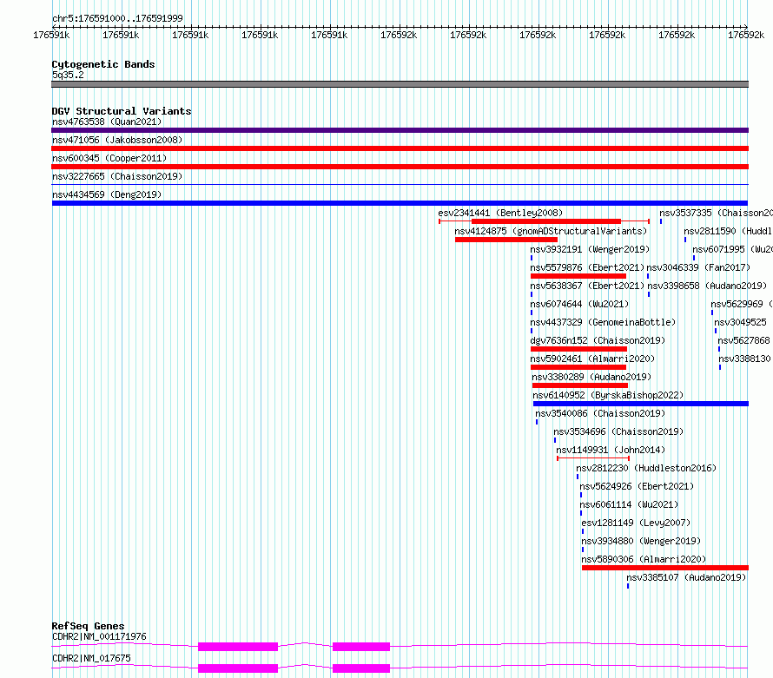Click the nsv4763538 (Quan2021) variant label
Screen dimensions: 773x678
tap(107, 122)
